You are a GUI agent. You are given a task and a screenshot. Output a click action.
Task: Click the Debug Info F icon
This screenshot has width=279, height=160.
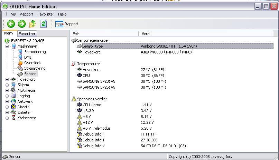pyautogui.click(x=80, y=134)
